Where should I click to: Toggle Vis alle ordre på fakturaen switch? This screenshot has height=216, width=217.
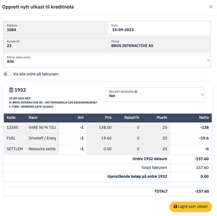click(7, 74)
